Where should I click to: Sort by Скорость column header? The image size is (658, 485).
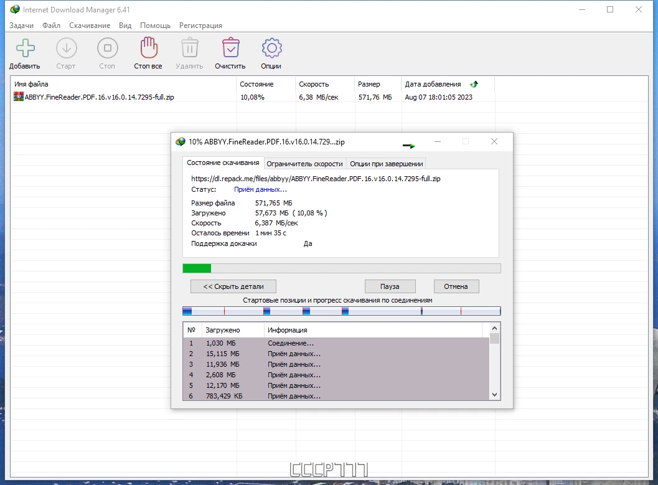click(325, 84)
